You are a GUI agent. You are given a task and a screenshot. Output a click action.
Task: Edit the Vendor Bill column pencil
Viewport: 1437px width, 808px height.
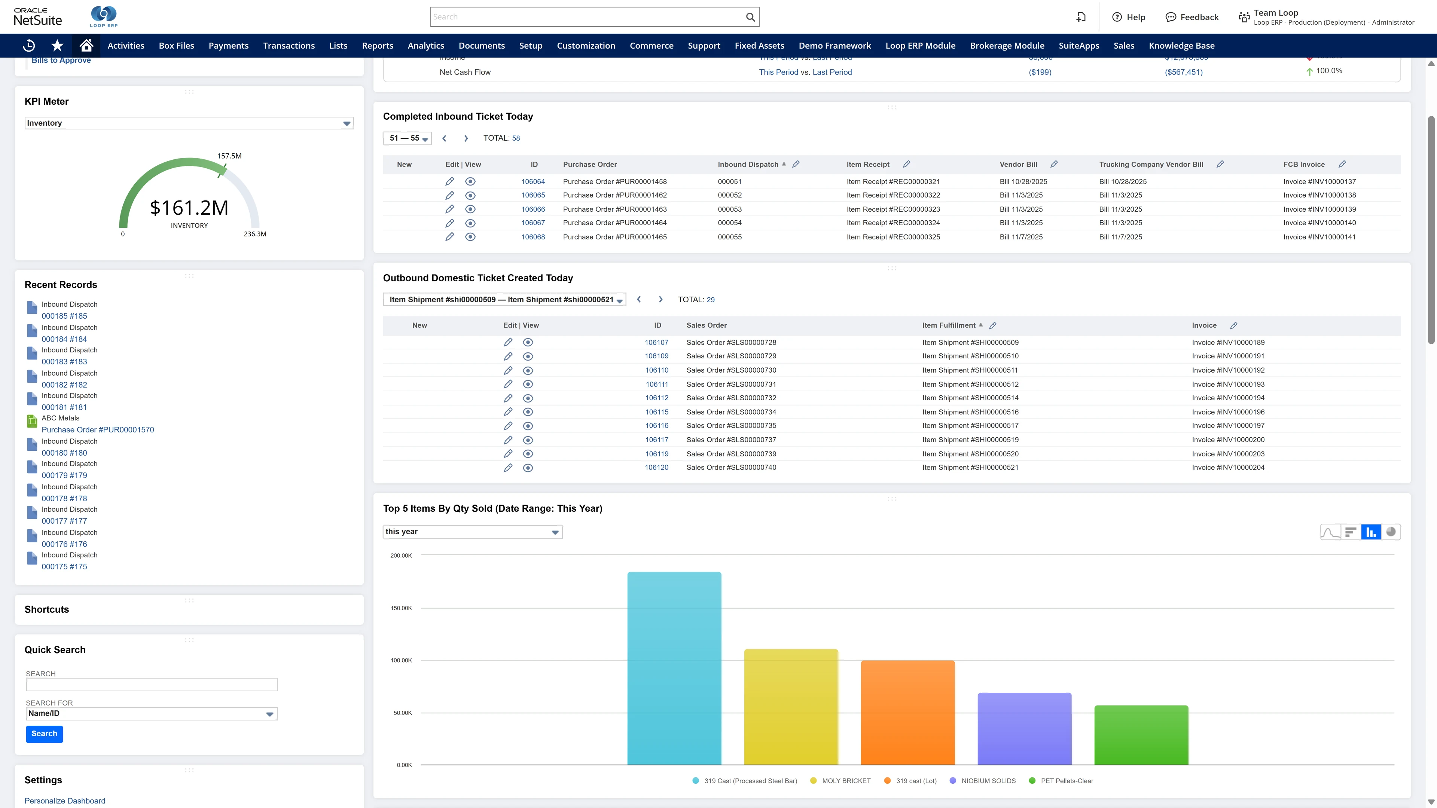(x=1054, y=164)
